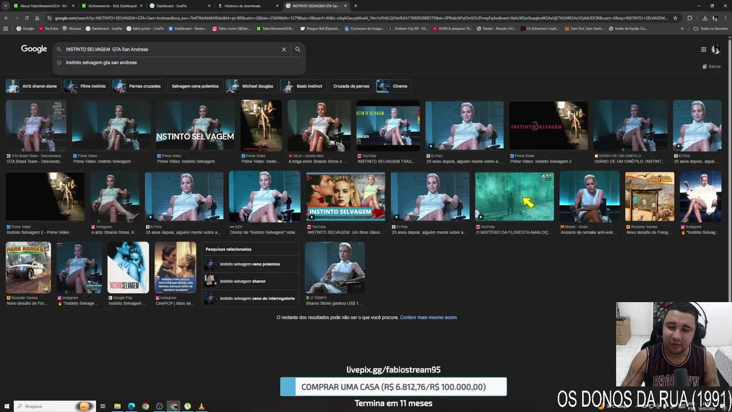Open the Park Ranger Rockstar Games thumbnail

click(x=28, y=267)
